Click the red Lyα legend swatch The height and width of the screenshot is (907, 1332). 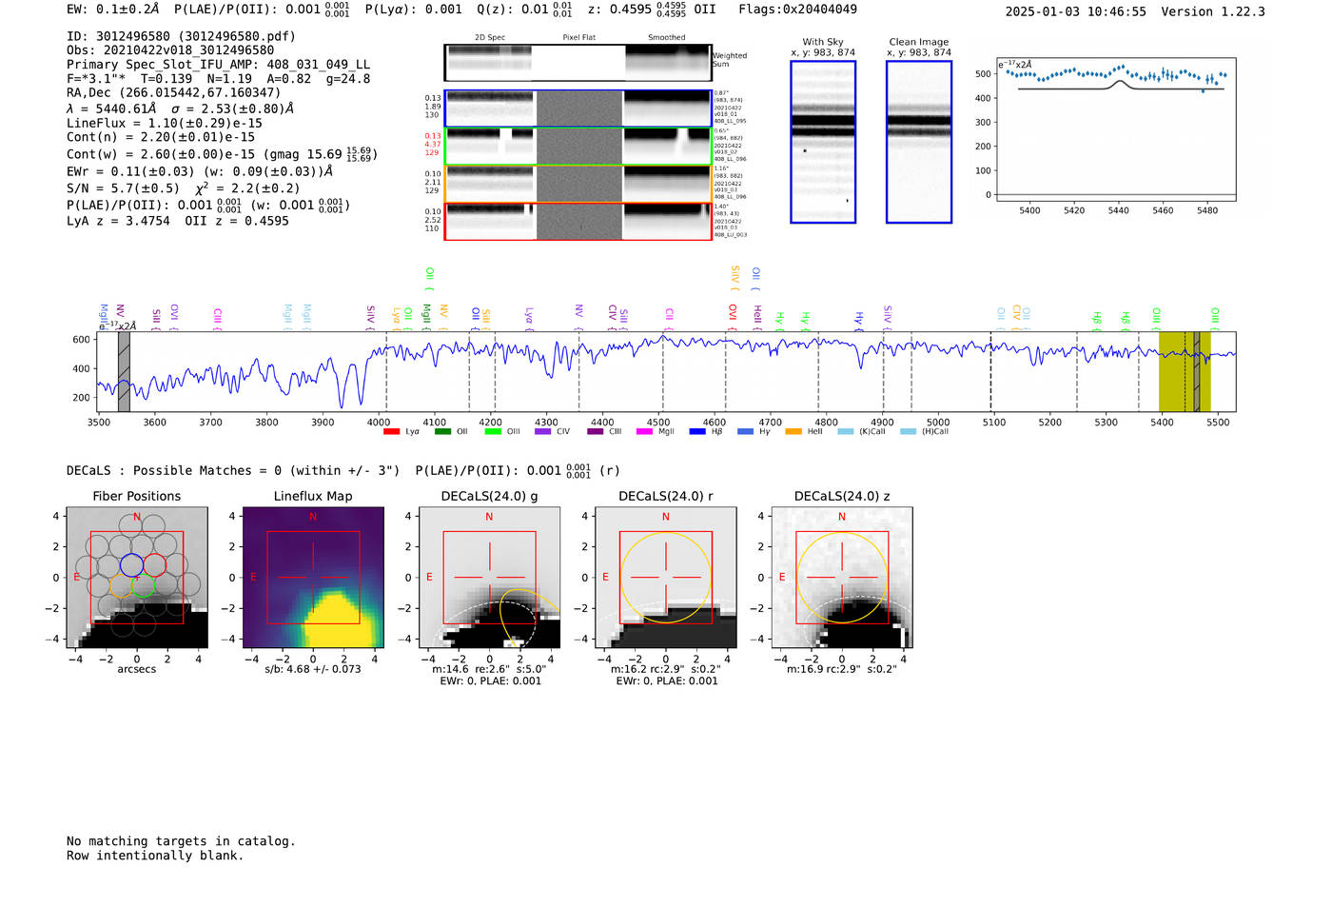[391, 432]
